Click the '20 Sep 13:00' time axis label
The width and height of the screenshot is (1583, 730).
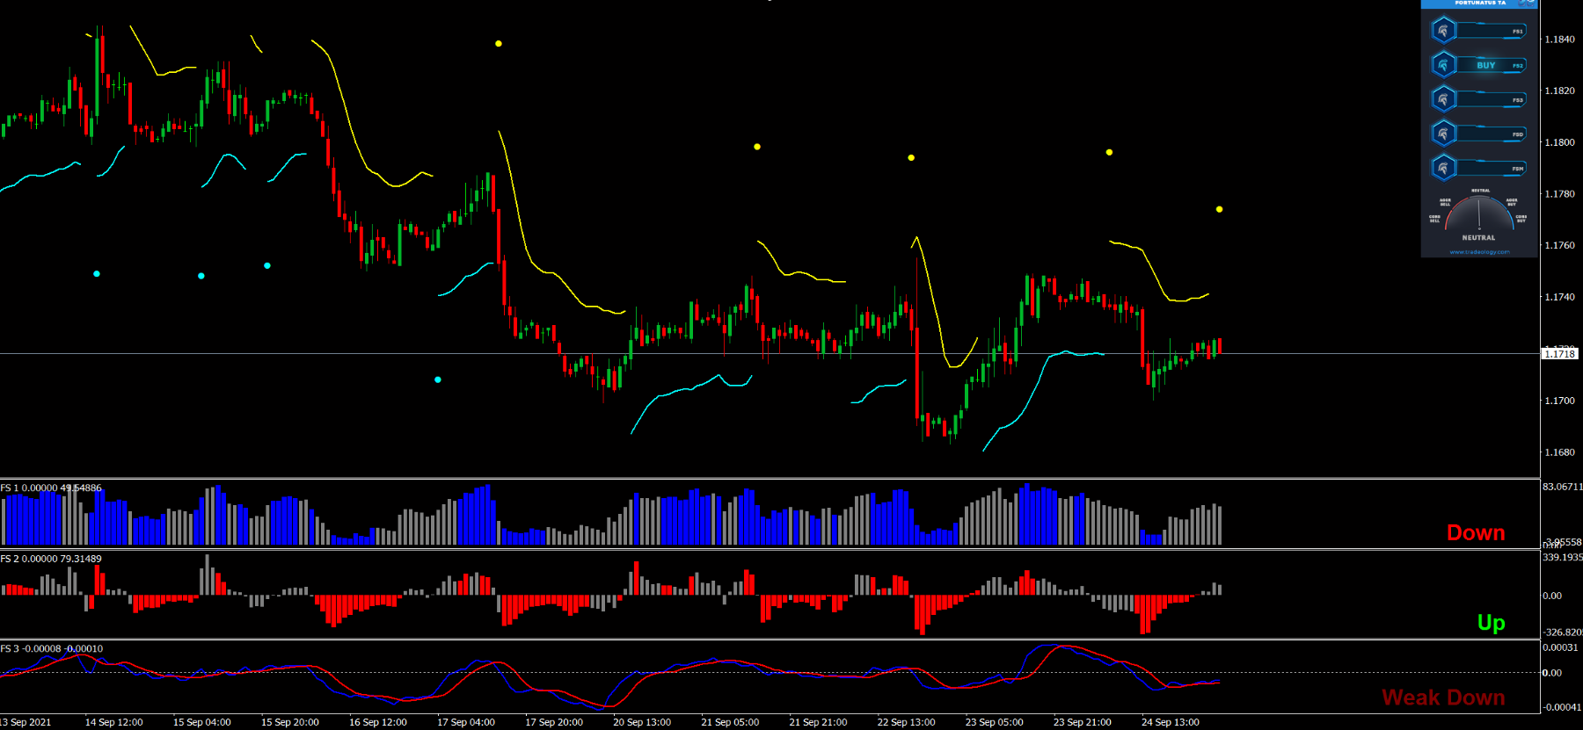pos(642,722)
